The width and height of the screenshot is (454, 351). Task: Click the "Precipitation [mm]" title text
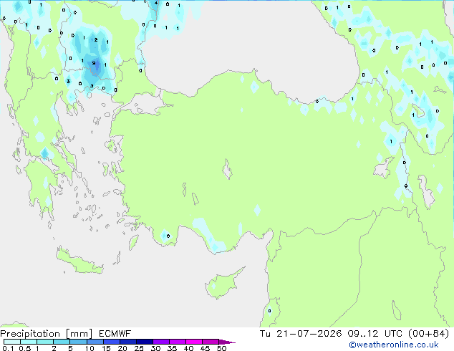(x=47, y=334)
